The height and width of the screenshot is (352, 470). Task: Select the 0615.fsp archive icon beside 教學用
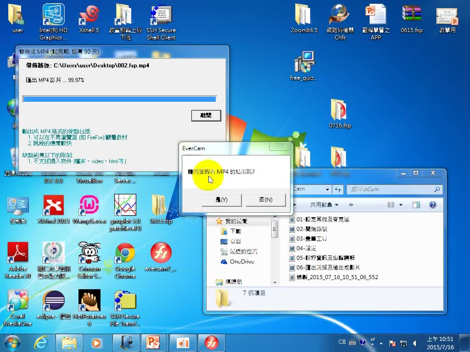pos(412,19)
